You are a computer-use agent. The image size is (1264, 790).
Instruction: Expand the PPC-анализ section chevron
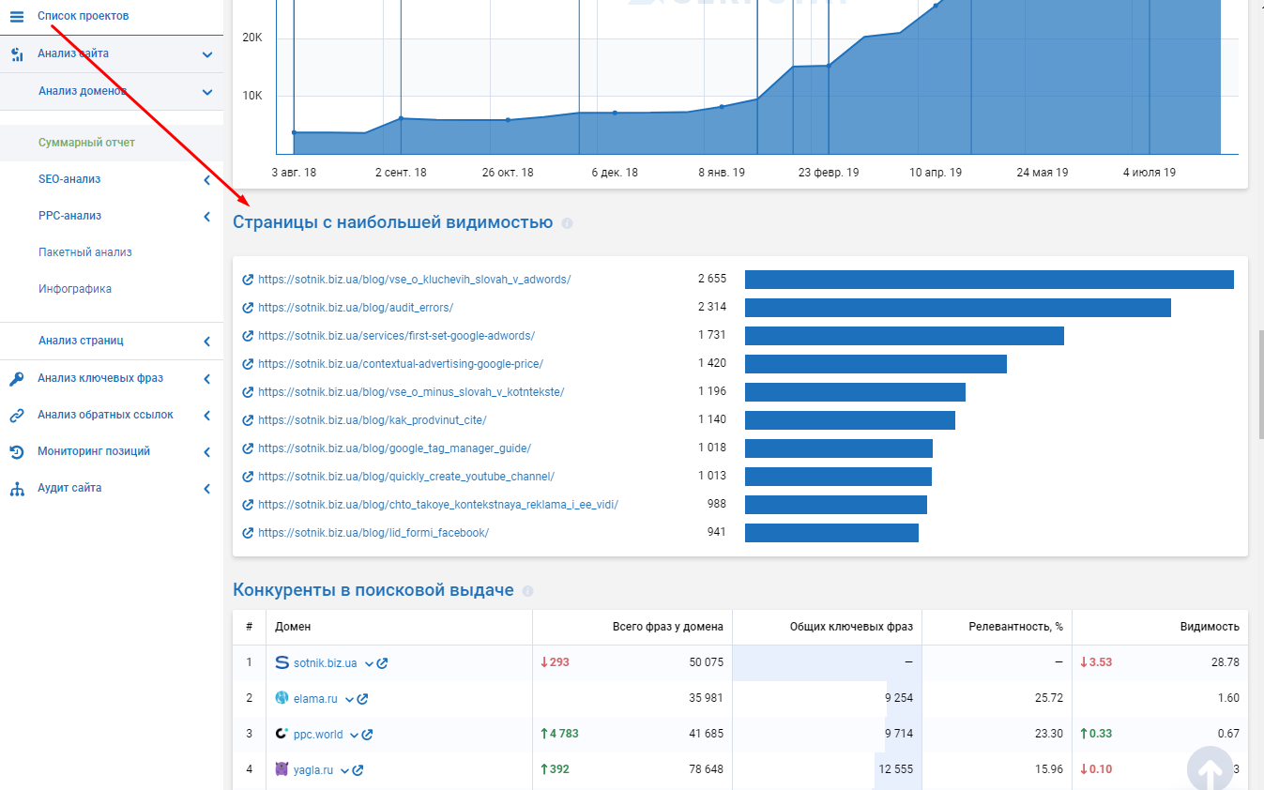coord(206,216)
